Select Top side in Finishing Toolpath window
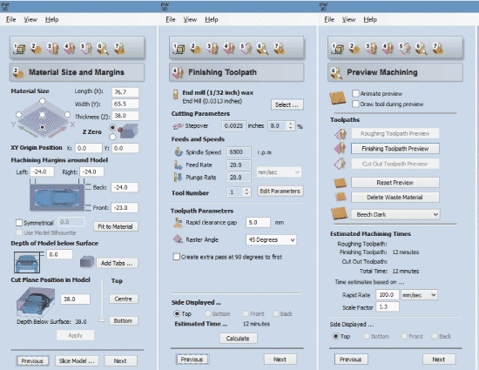The height and width of the screenshot is (370, 479). tap(177, 313)
